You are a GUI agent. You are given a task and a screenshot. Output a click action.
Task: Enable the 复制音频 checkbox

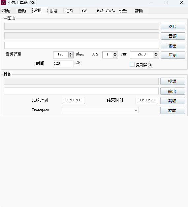[132, 64]
